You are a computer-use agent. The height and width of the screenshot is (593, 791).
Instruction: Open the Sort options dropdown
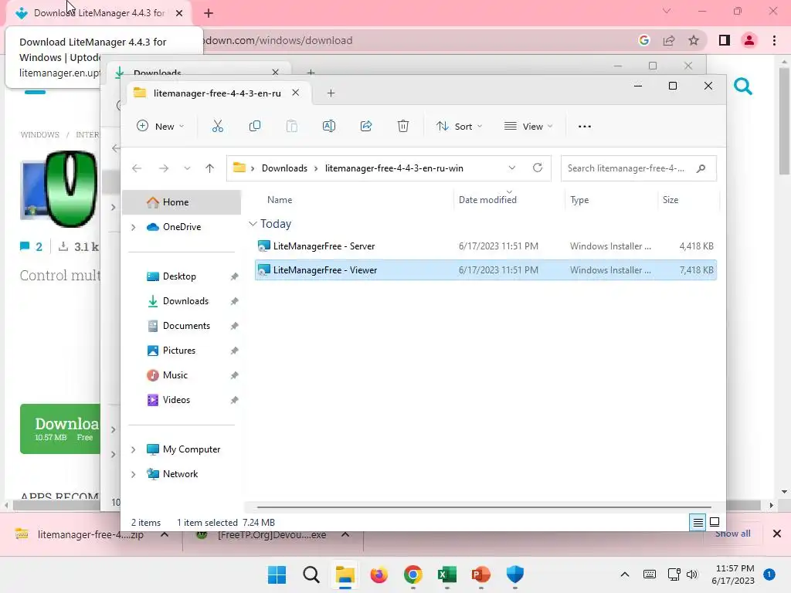coord(460,126)
